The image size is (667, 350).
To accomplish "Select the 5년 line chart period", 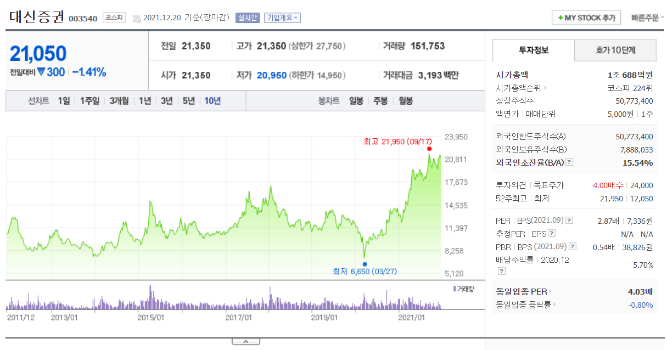I will 188,101.
